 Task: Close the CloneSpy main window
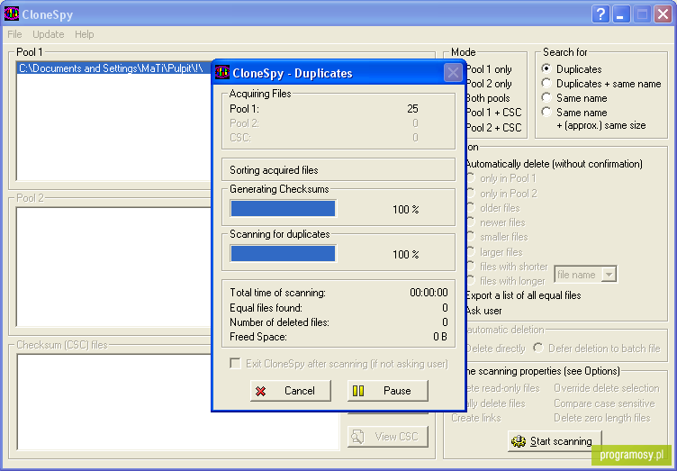[x=663, y=14]
